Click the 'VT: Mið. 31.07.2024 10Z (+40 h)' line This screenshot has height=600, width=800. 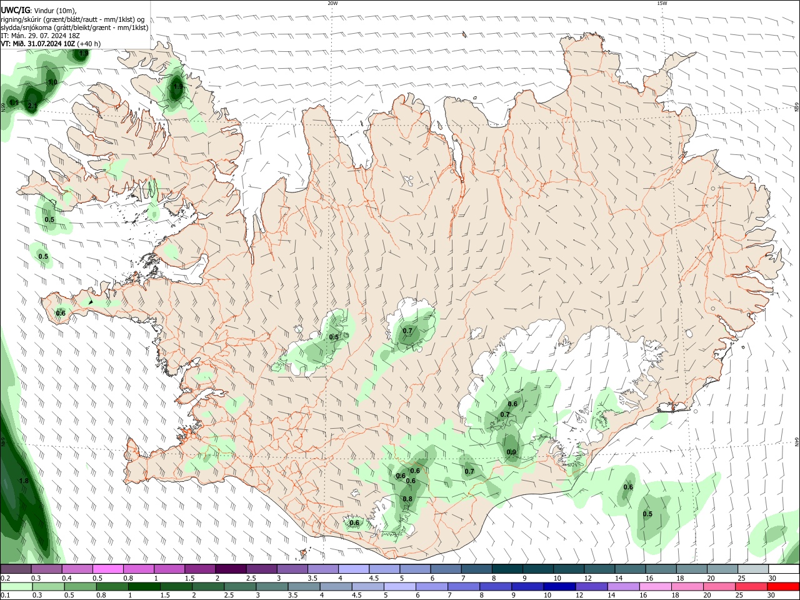[51, 44]
